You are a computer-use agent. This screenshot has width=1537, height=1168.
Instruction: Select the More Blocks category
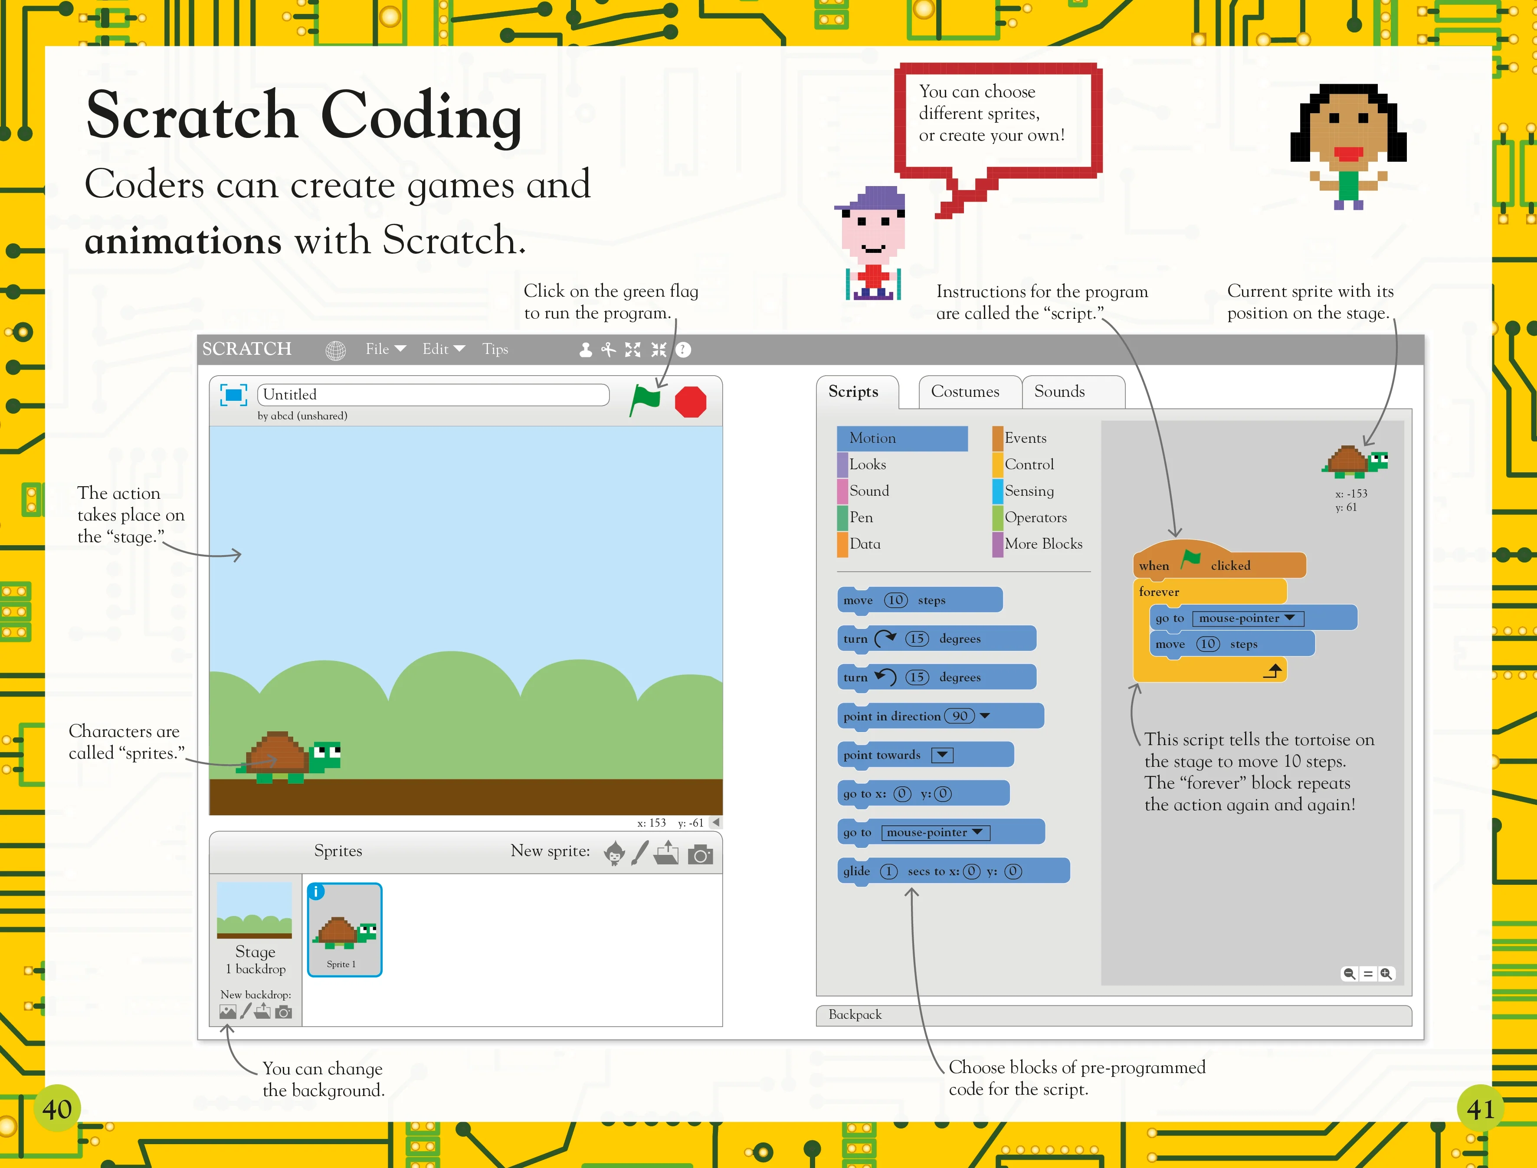pos(1039,544)
